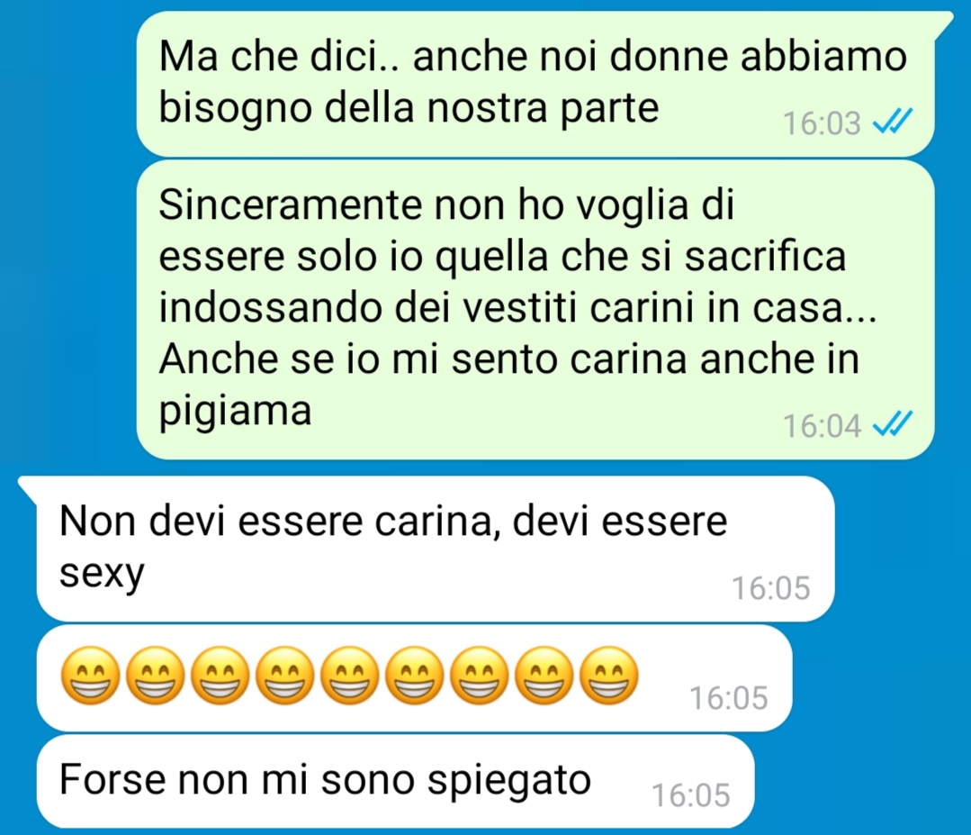Click the second grinning emoji

point(155,675)
